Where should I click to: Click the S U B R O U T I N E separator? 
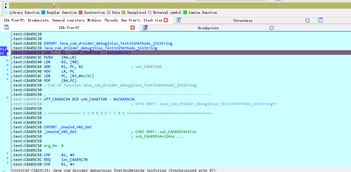click(128, 113)
